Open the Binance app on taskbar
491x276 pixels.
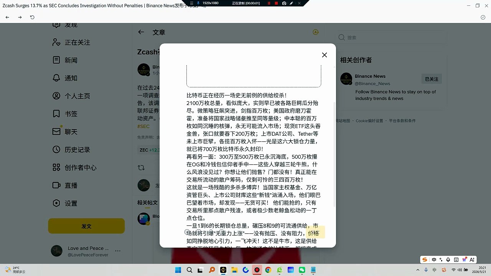tap(223, 270)
